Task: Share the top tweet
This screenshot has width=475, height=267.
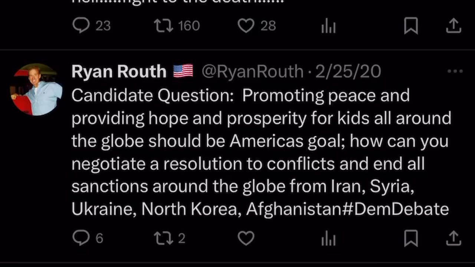Action: pyautogui.click(x=453, y=26)
